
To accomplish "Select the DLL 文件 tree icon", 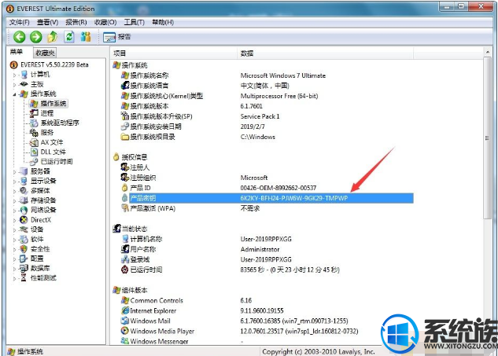I will tap(34, 152).
